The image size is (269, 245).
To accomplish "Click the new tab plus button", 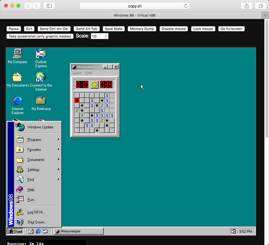I will pyautogui.click(x=265, y=15).
